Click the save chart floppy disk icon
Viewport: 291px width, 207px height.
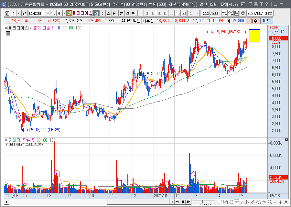click(237, 13)
